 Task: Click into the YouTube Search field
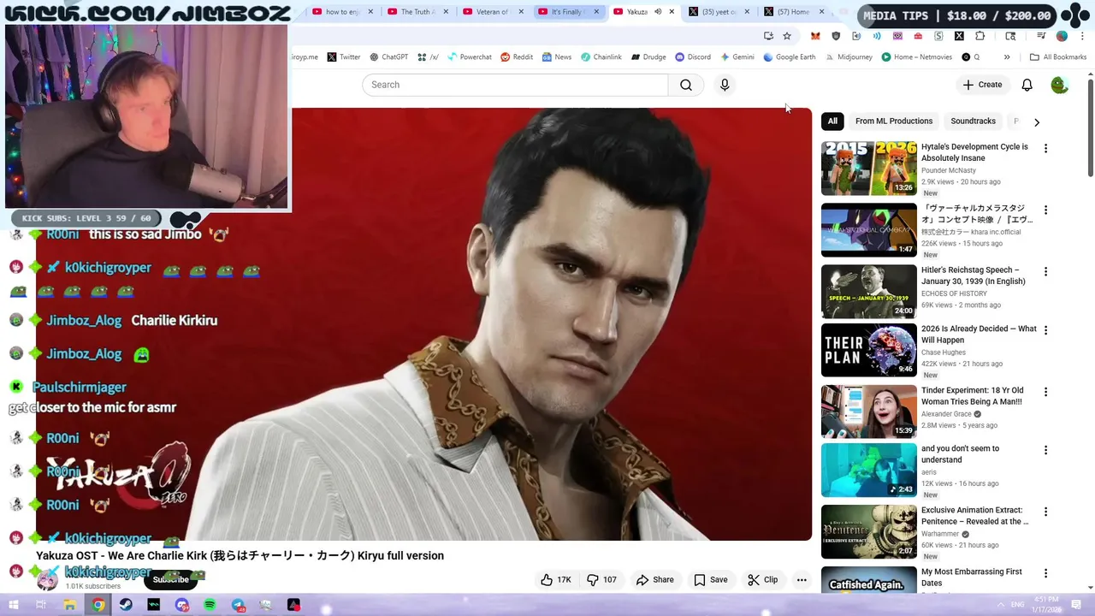click(515, 85)
